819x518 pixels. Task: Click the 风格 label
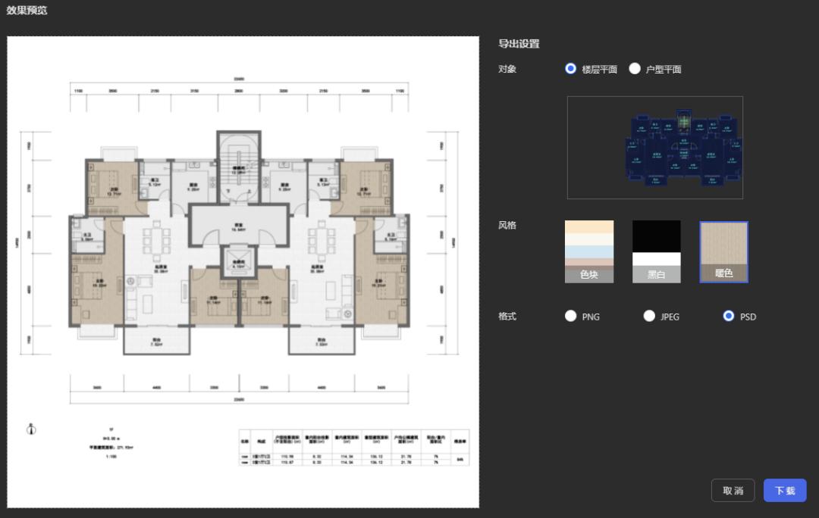(507, 226)
